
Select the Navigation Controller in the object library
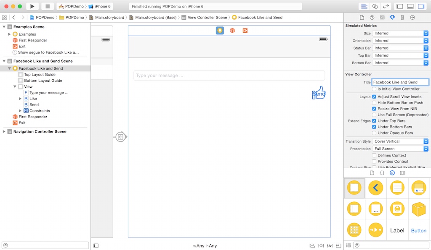(375, 188)
